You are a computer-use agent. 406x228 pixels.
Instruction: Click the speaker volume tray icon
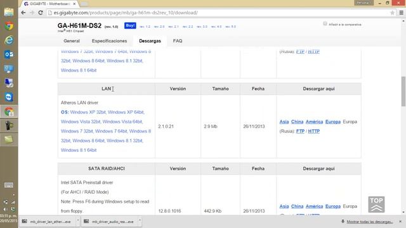5,209
